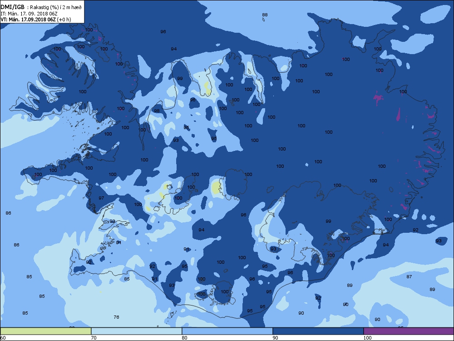The image size is (454, 341).
Task: Click the '88' humidity value on the map
Action: pos(265,15)
